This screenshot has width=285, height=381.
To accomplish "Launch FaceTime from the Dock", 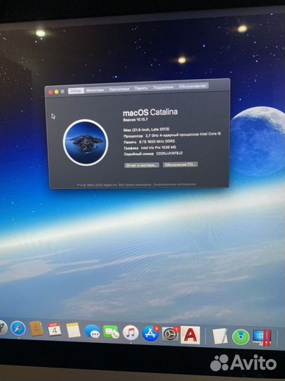I will pyautogui.click(x=111, y=332).
